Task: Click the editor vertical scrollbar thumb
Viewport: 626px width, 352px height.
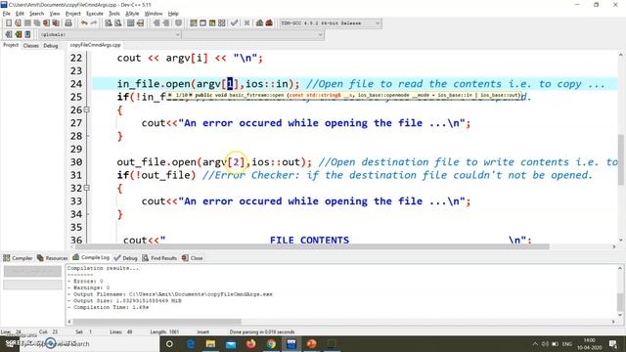Action: click(621, 159)
